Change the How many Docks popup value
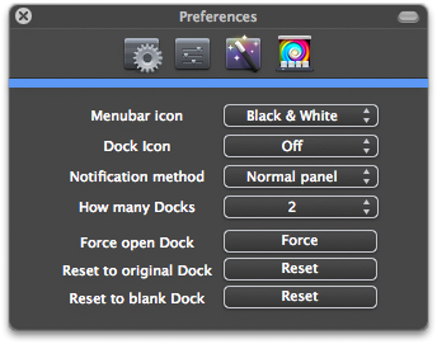The height and width of the screenshot is (344, 437). click(300, 207)
